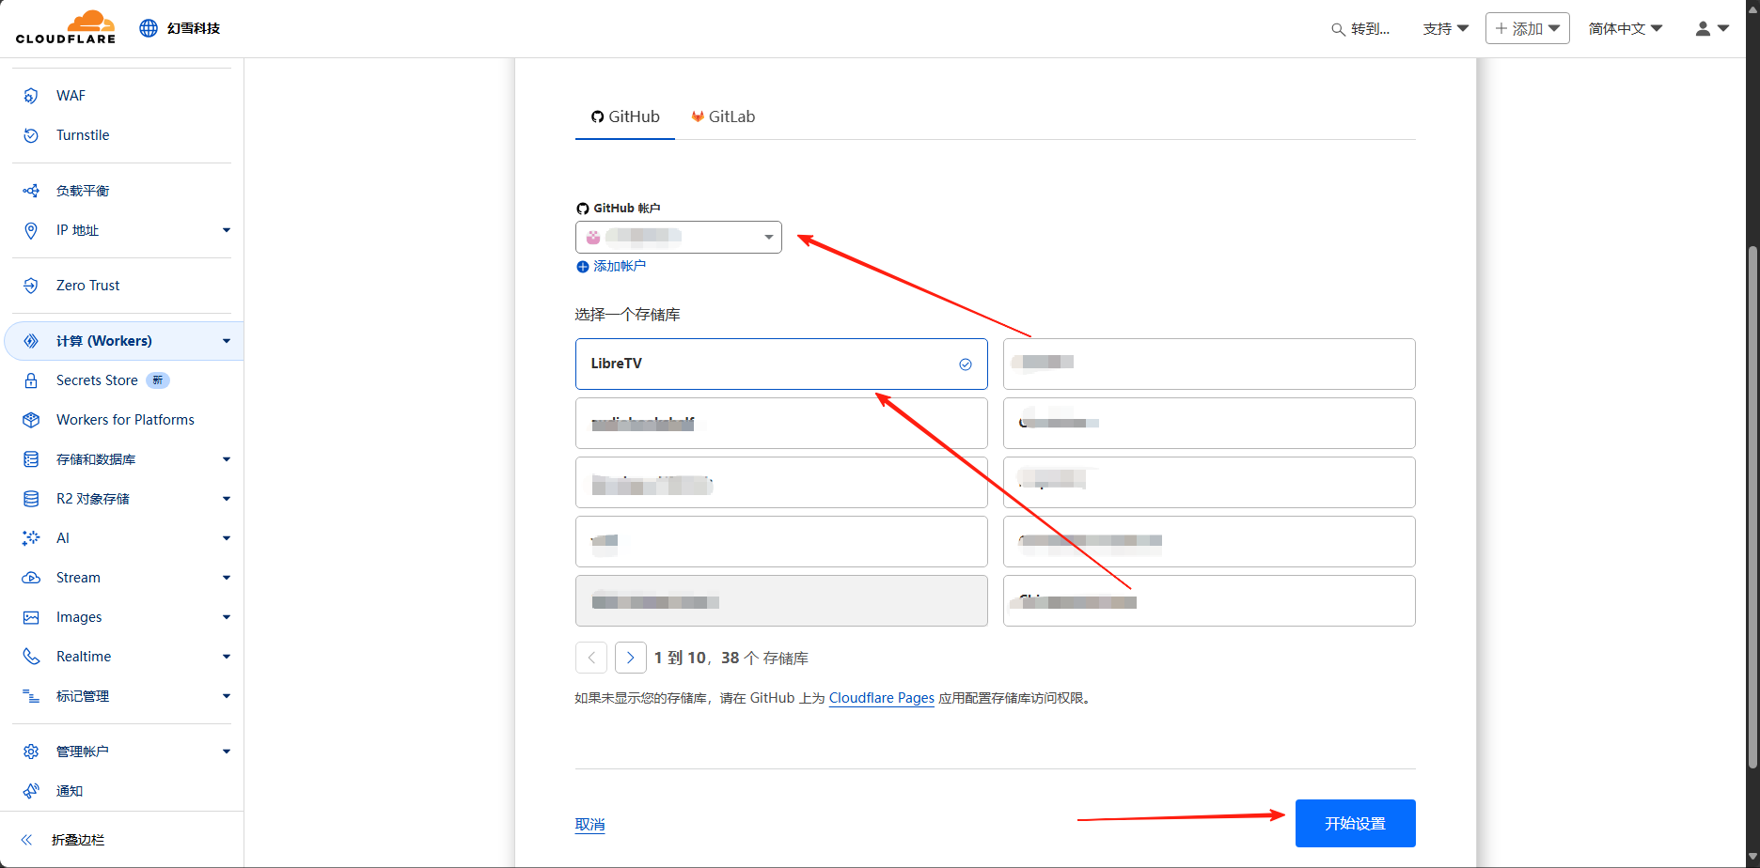Click 折叠边栏 to collapse sidebar

pos(78,840)
